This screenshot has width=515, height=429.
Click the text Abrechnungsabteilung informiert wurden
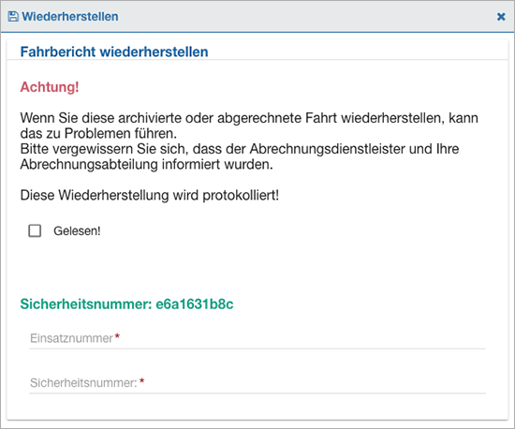coord(146,164)
